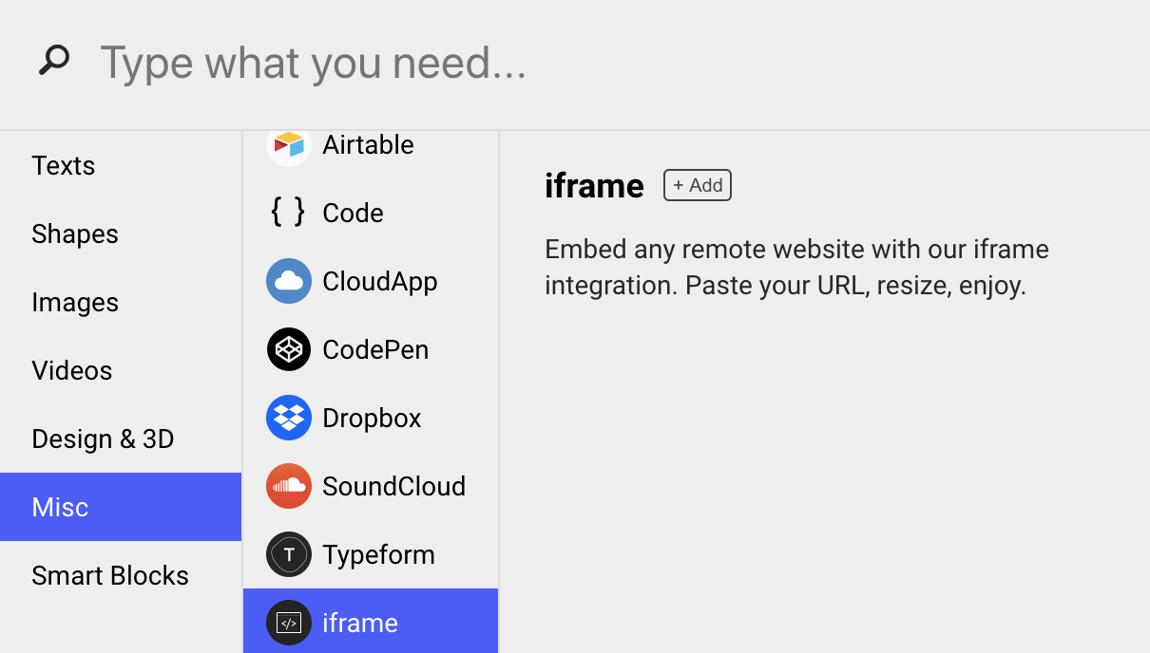The image size is (1150, 653).
Task: Click the Dropbox logo icon
Action: [x=289, y=418]
